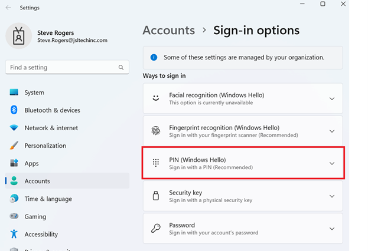
Task: Expand Facial recognition (Windows Hello) chevron
Action: click(x=331, y=99)
